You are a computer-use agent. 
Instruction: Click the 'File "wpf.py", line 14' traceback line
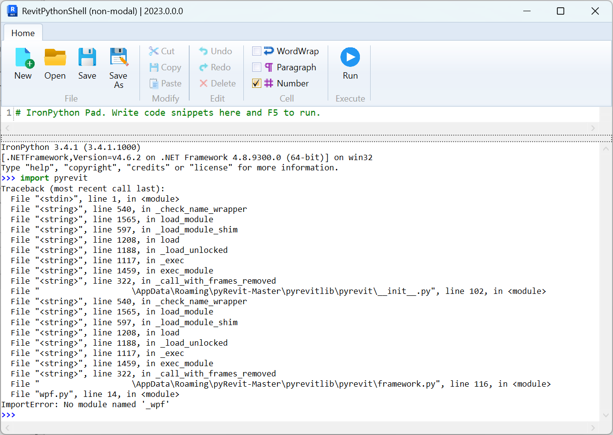(95, 394)
